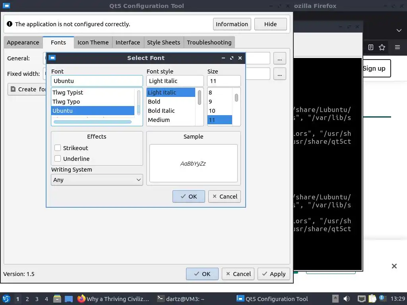Open the update notifier tray icon
The width and height of the screenshot is (407, 305).
point(382,298)
